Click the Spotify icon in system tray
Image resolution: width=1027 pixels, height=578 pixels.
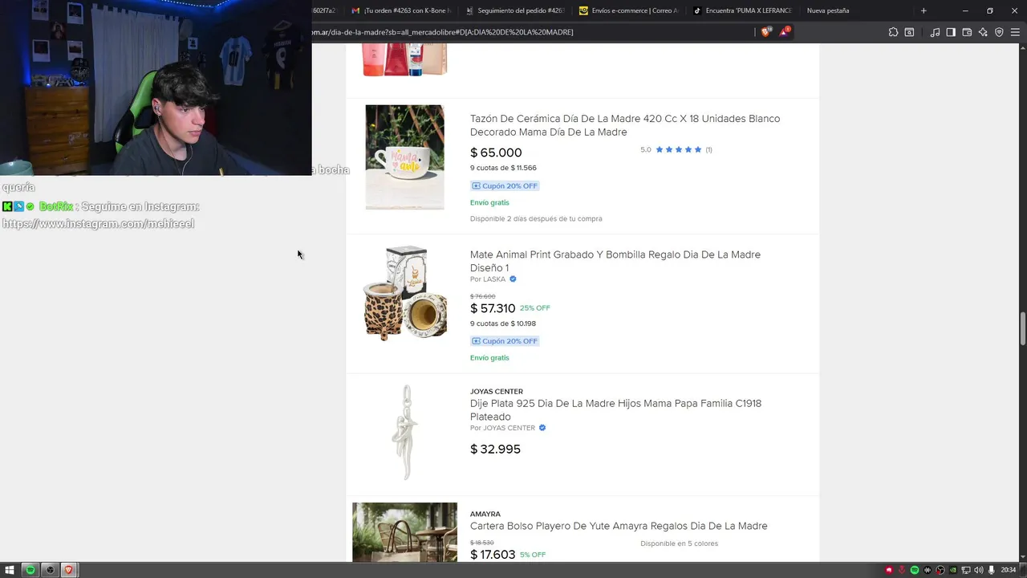pos(915,570)
